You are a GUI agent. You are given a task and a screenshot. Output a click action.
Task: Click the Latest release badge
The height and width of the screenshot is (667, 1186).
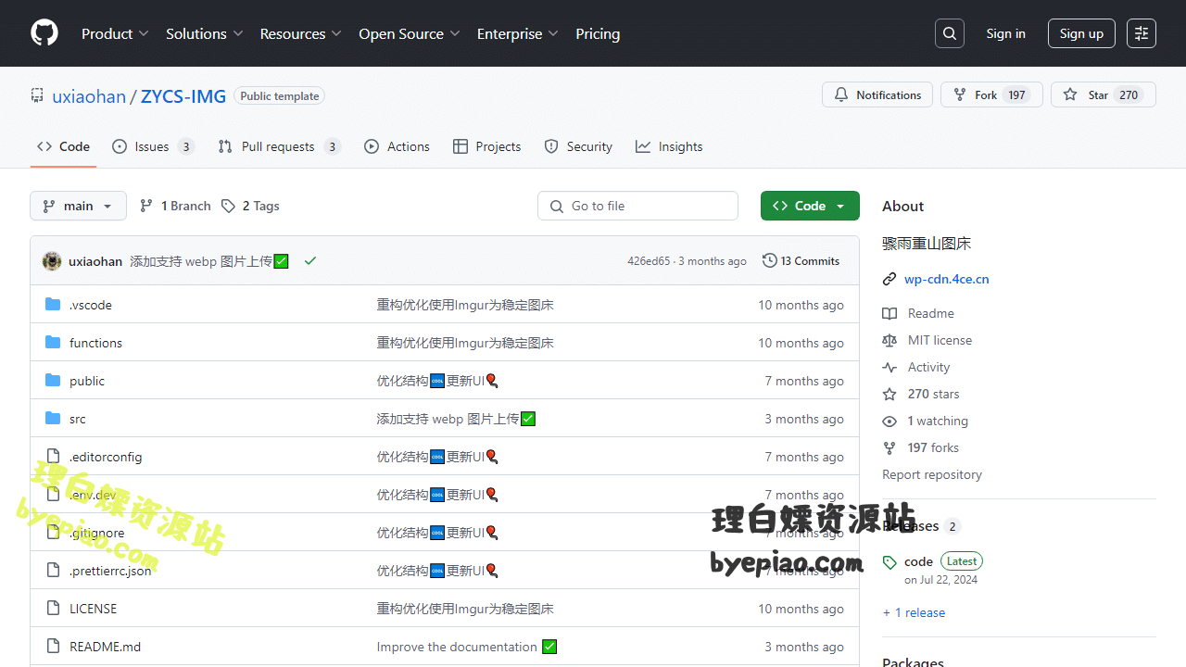(x=962, y=561)
